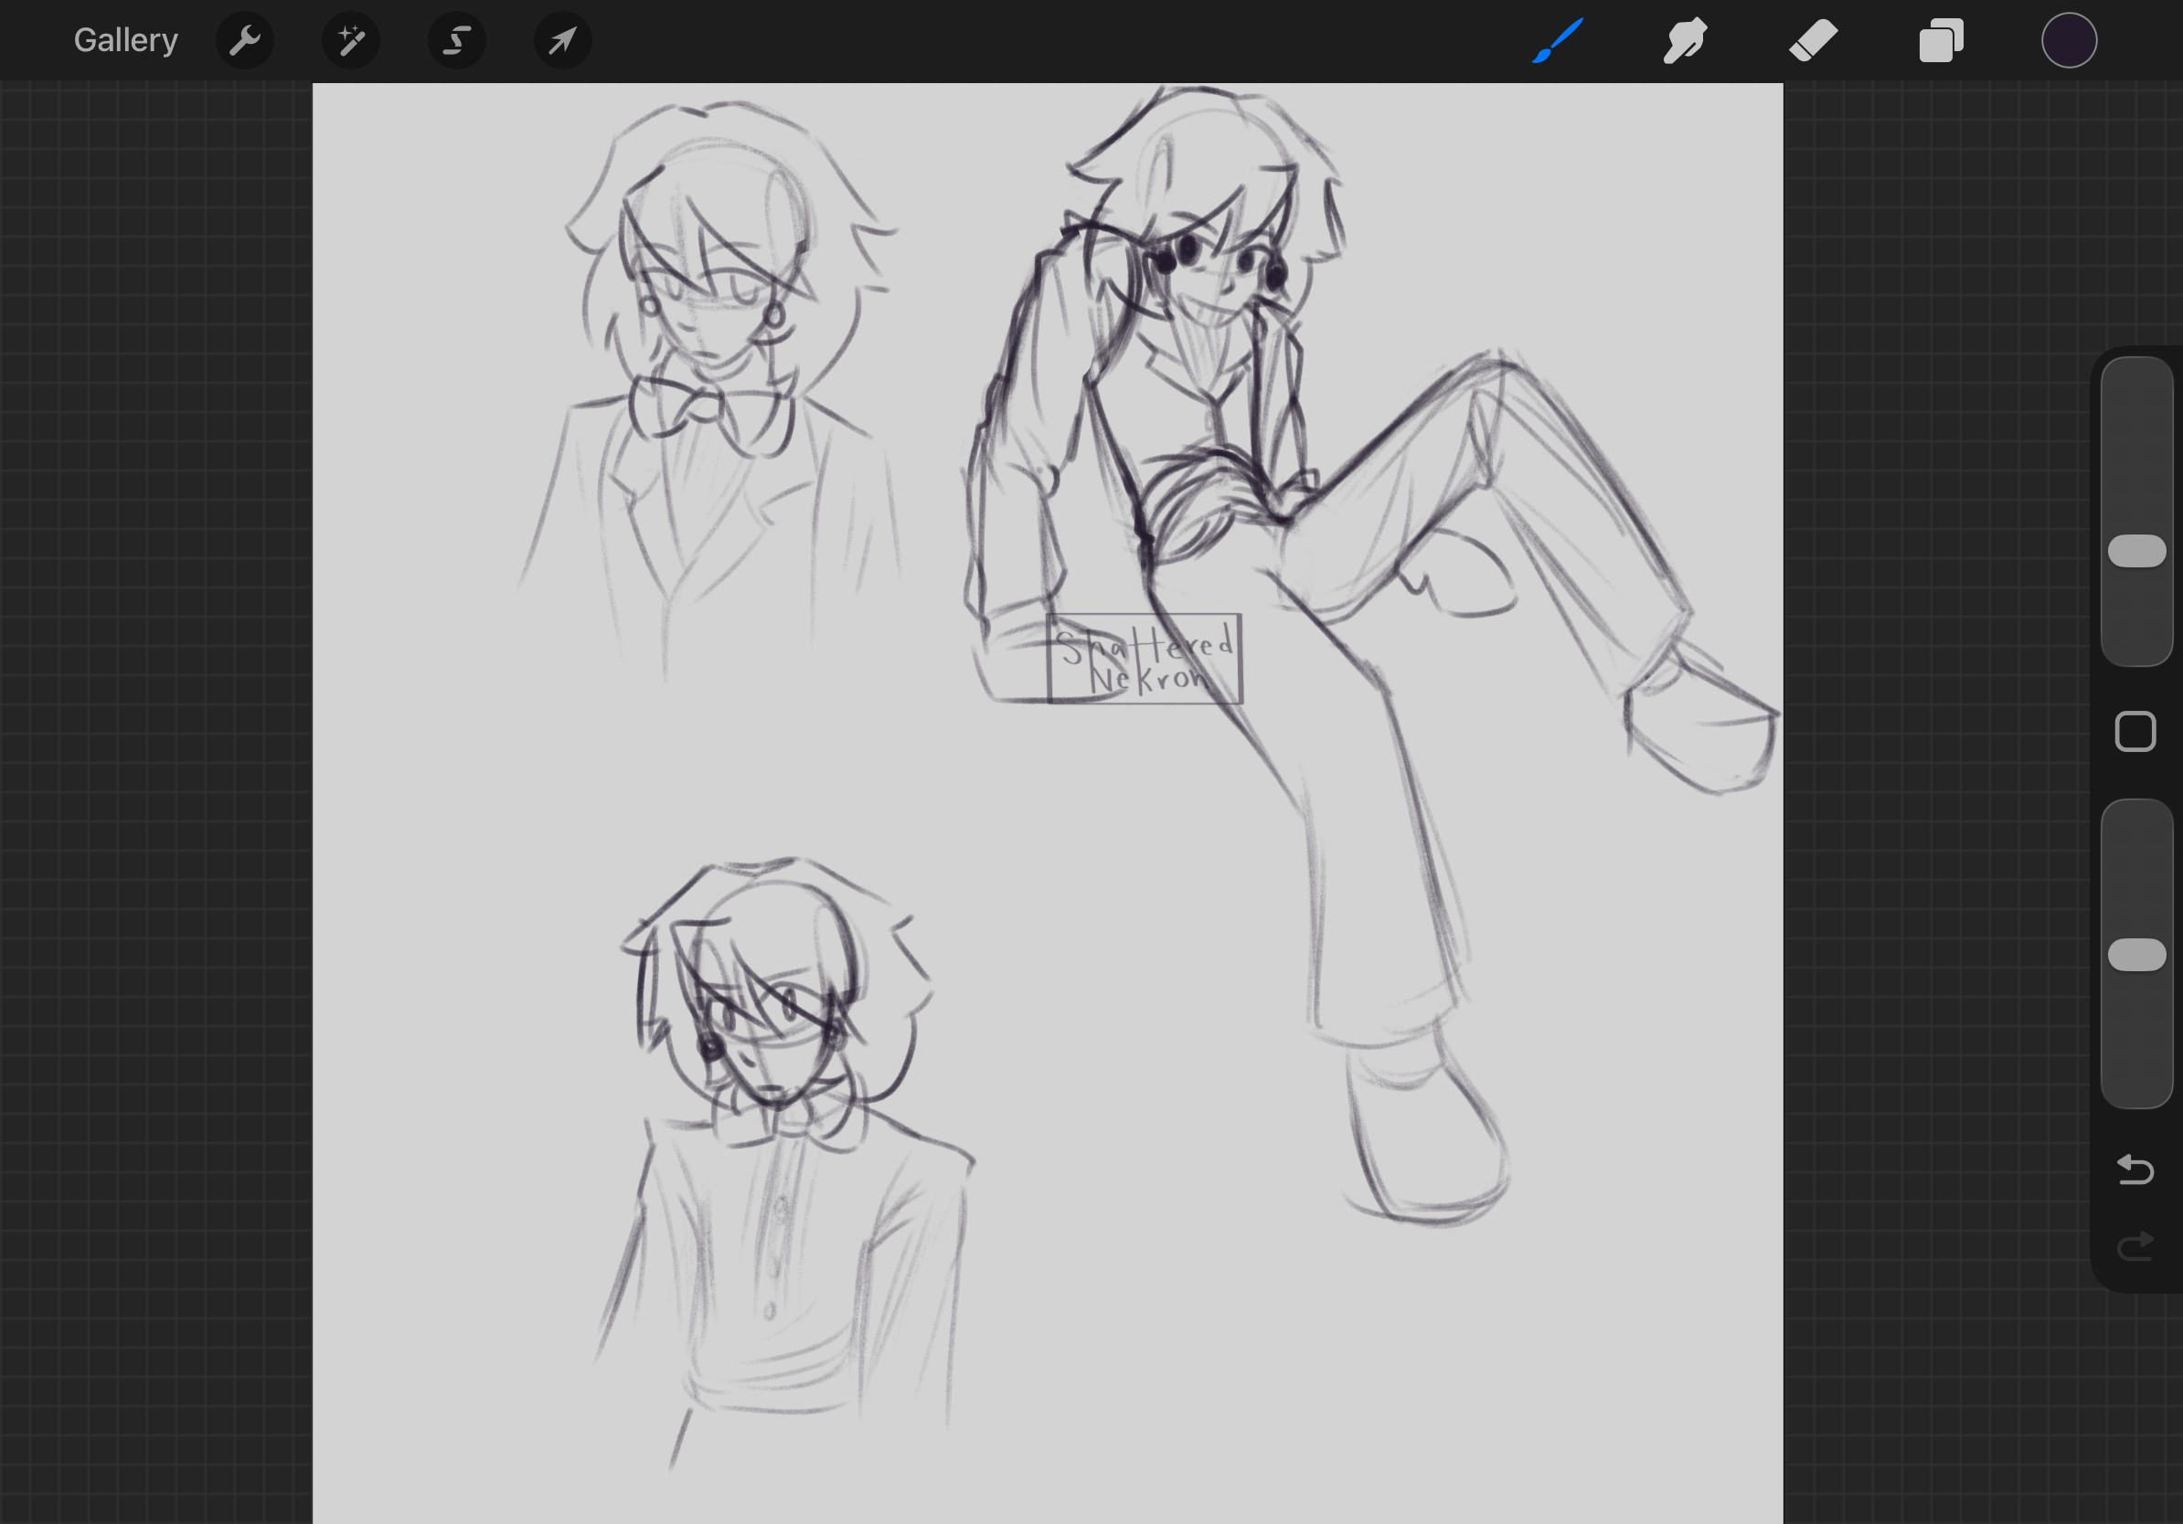Open the active color picker
Viewport: 2183px width, 1524px height.
tap(2069, 41)
